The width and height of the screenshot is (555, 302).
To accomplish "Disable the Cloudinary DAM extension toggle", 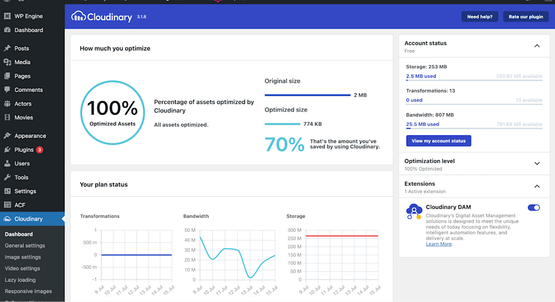I will point(534,208).
